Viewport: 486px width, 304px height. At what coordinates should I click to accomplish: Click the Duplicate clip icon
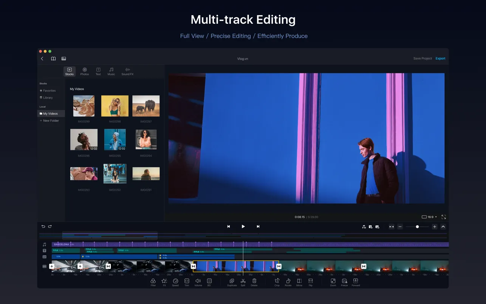[x=232, y=281]
